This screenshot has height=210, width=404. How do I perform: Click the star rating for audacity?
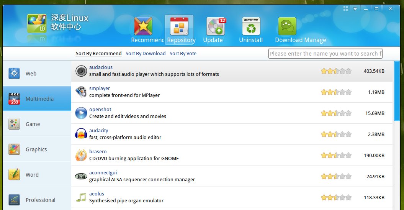click(x=336, y=134)
